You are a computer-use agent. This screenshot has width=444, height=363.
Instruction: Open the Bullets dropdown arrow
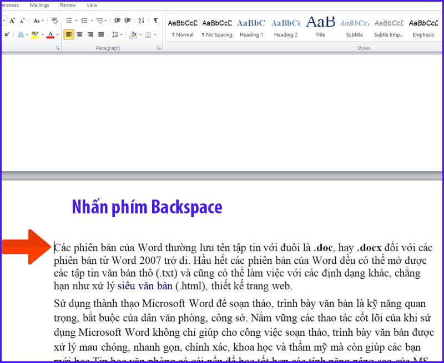click(76, 21)
